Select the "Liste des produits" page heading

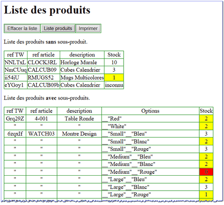(47, 10)
